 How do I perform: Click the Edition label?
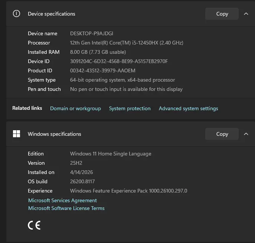tap(36, 154)
